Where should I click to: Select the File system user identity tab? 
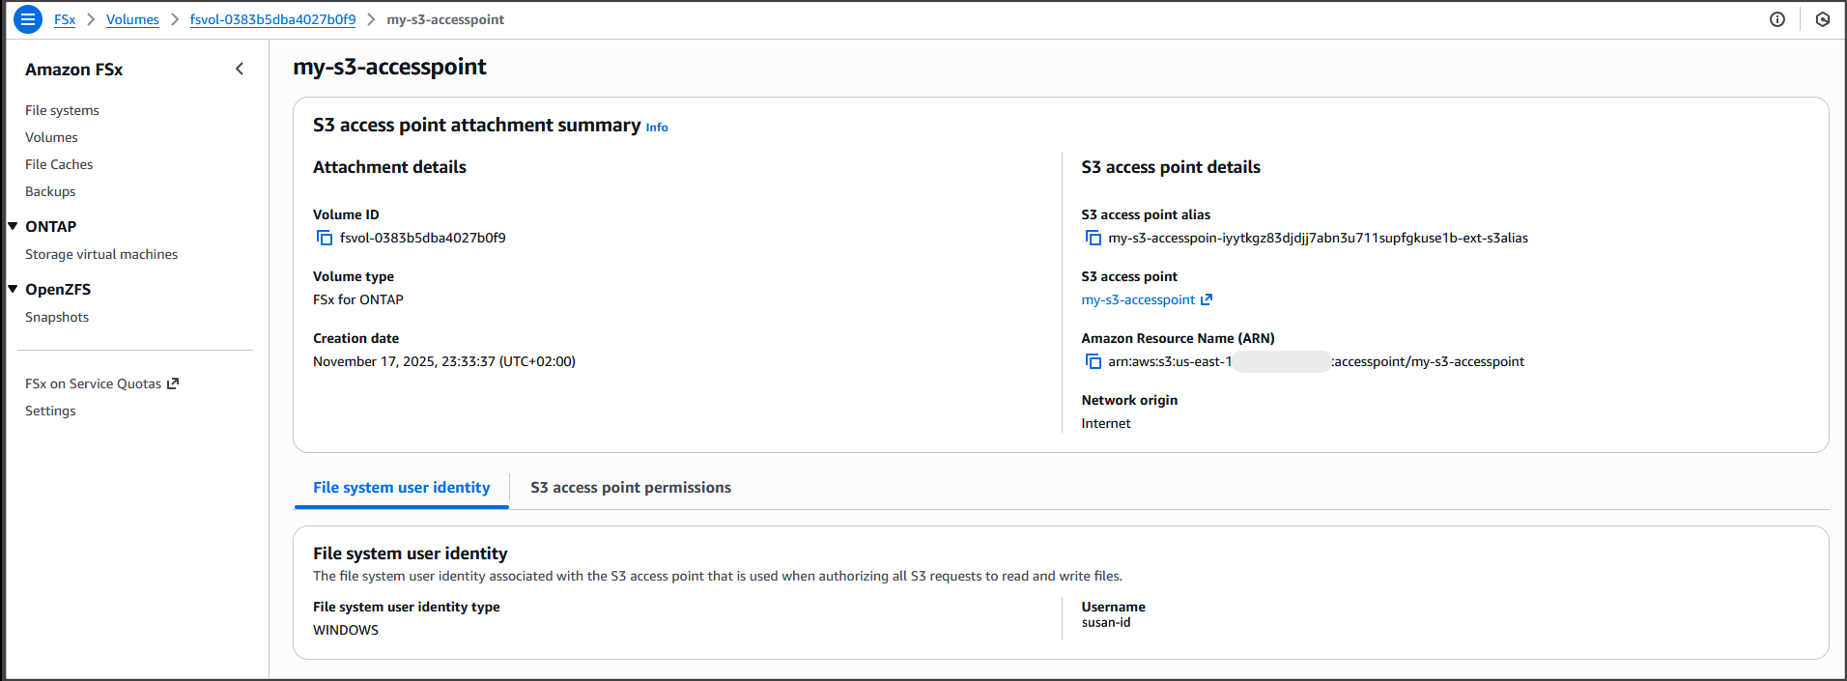401,488
